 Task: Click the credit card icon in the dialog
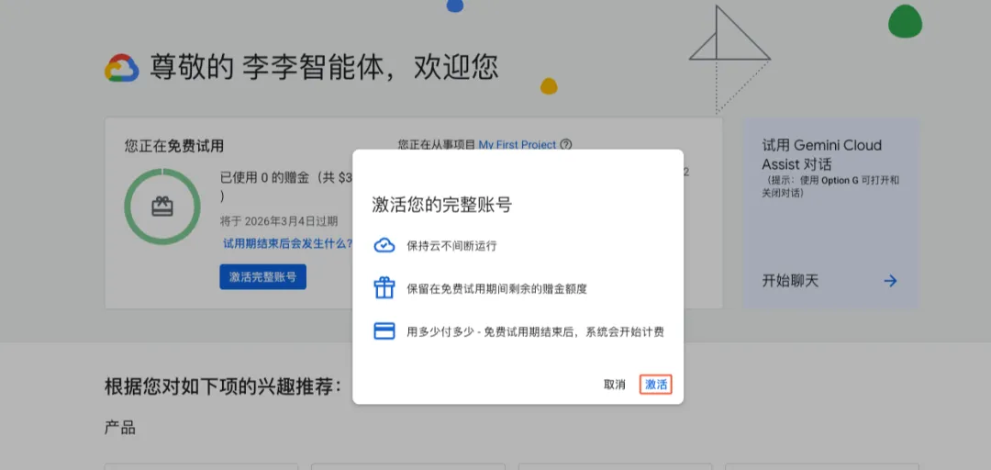[384, 331]
